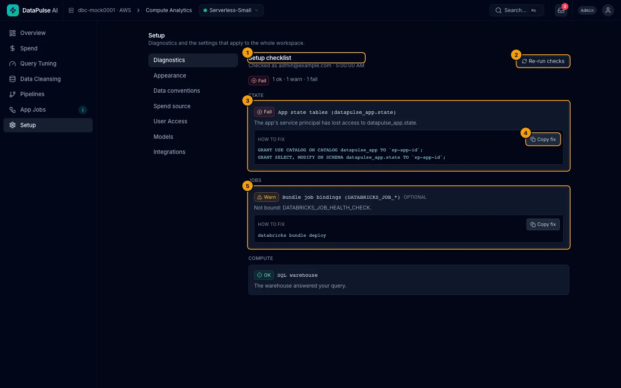Click the workspace server icon beside dbc-mock0001
This screenshot has width=621, height=388.
pyautogui.click(x=71, y=10)
